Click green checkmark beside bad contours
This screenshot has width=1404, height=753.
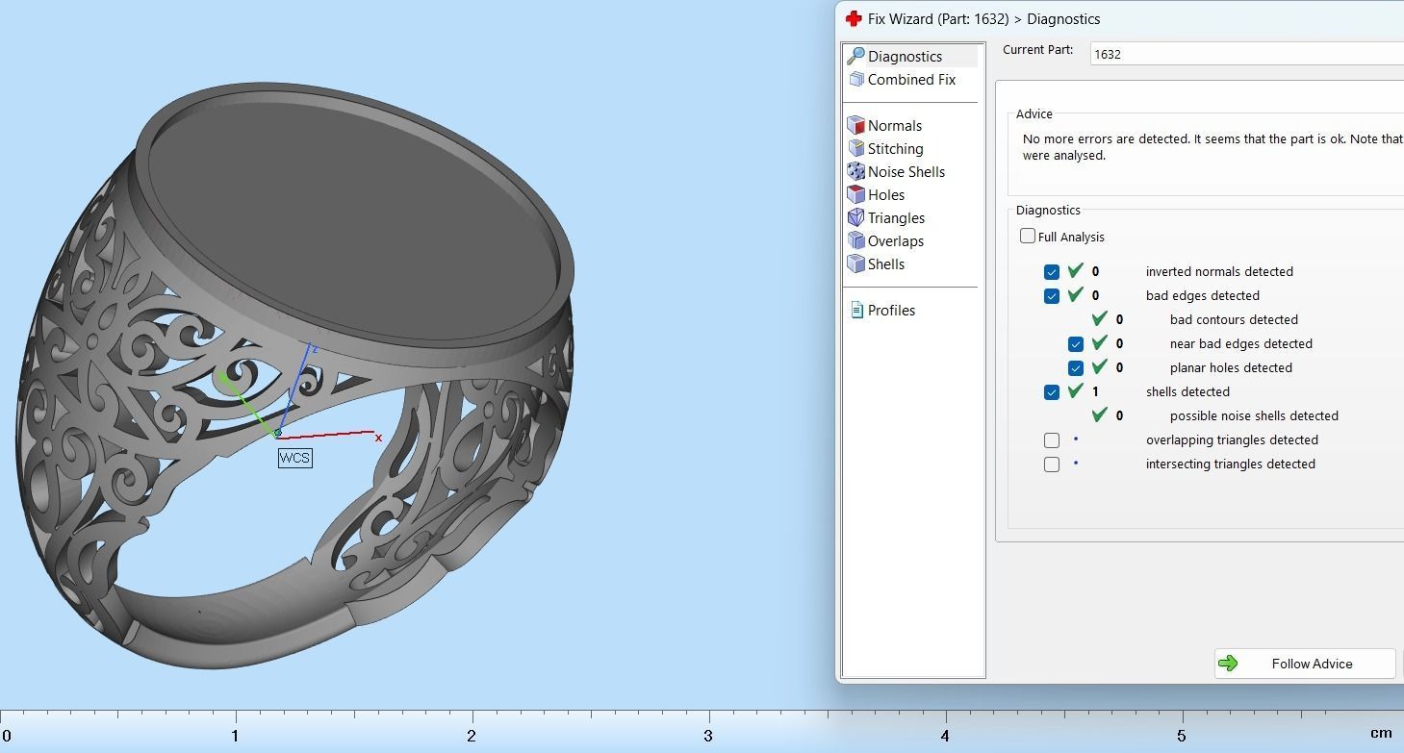pos(1100,318)
